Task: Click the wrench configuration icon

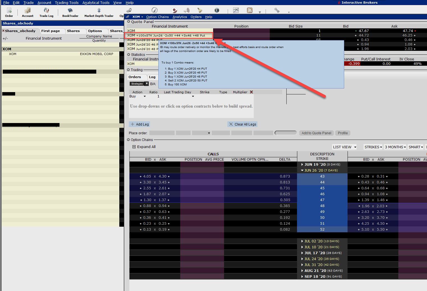Action: tap(277, 10)
